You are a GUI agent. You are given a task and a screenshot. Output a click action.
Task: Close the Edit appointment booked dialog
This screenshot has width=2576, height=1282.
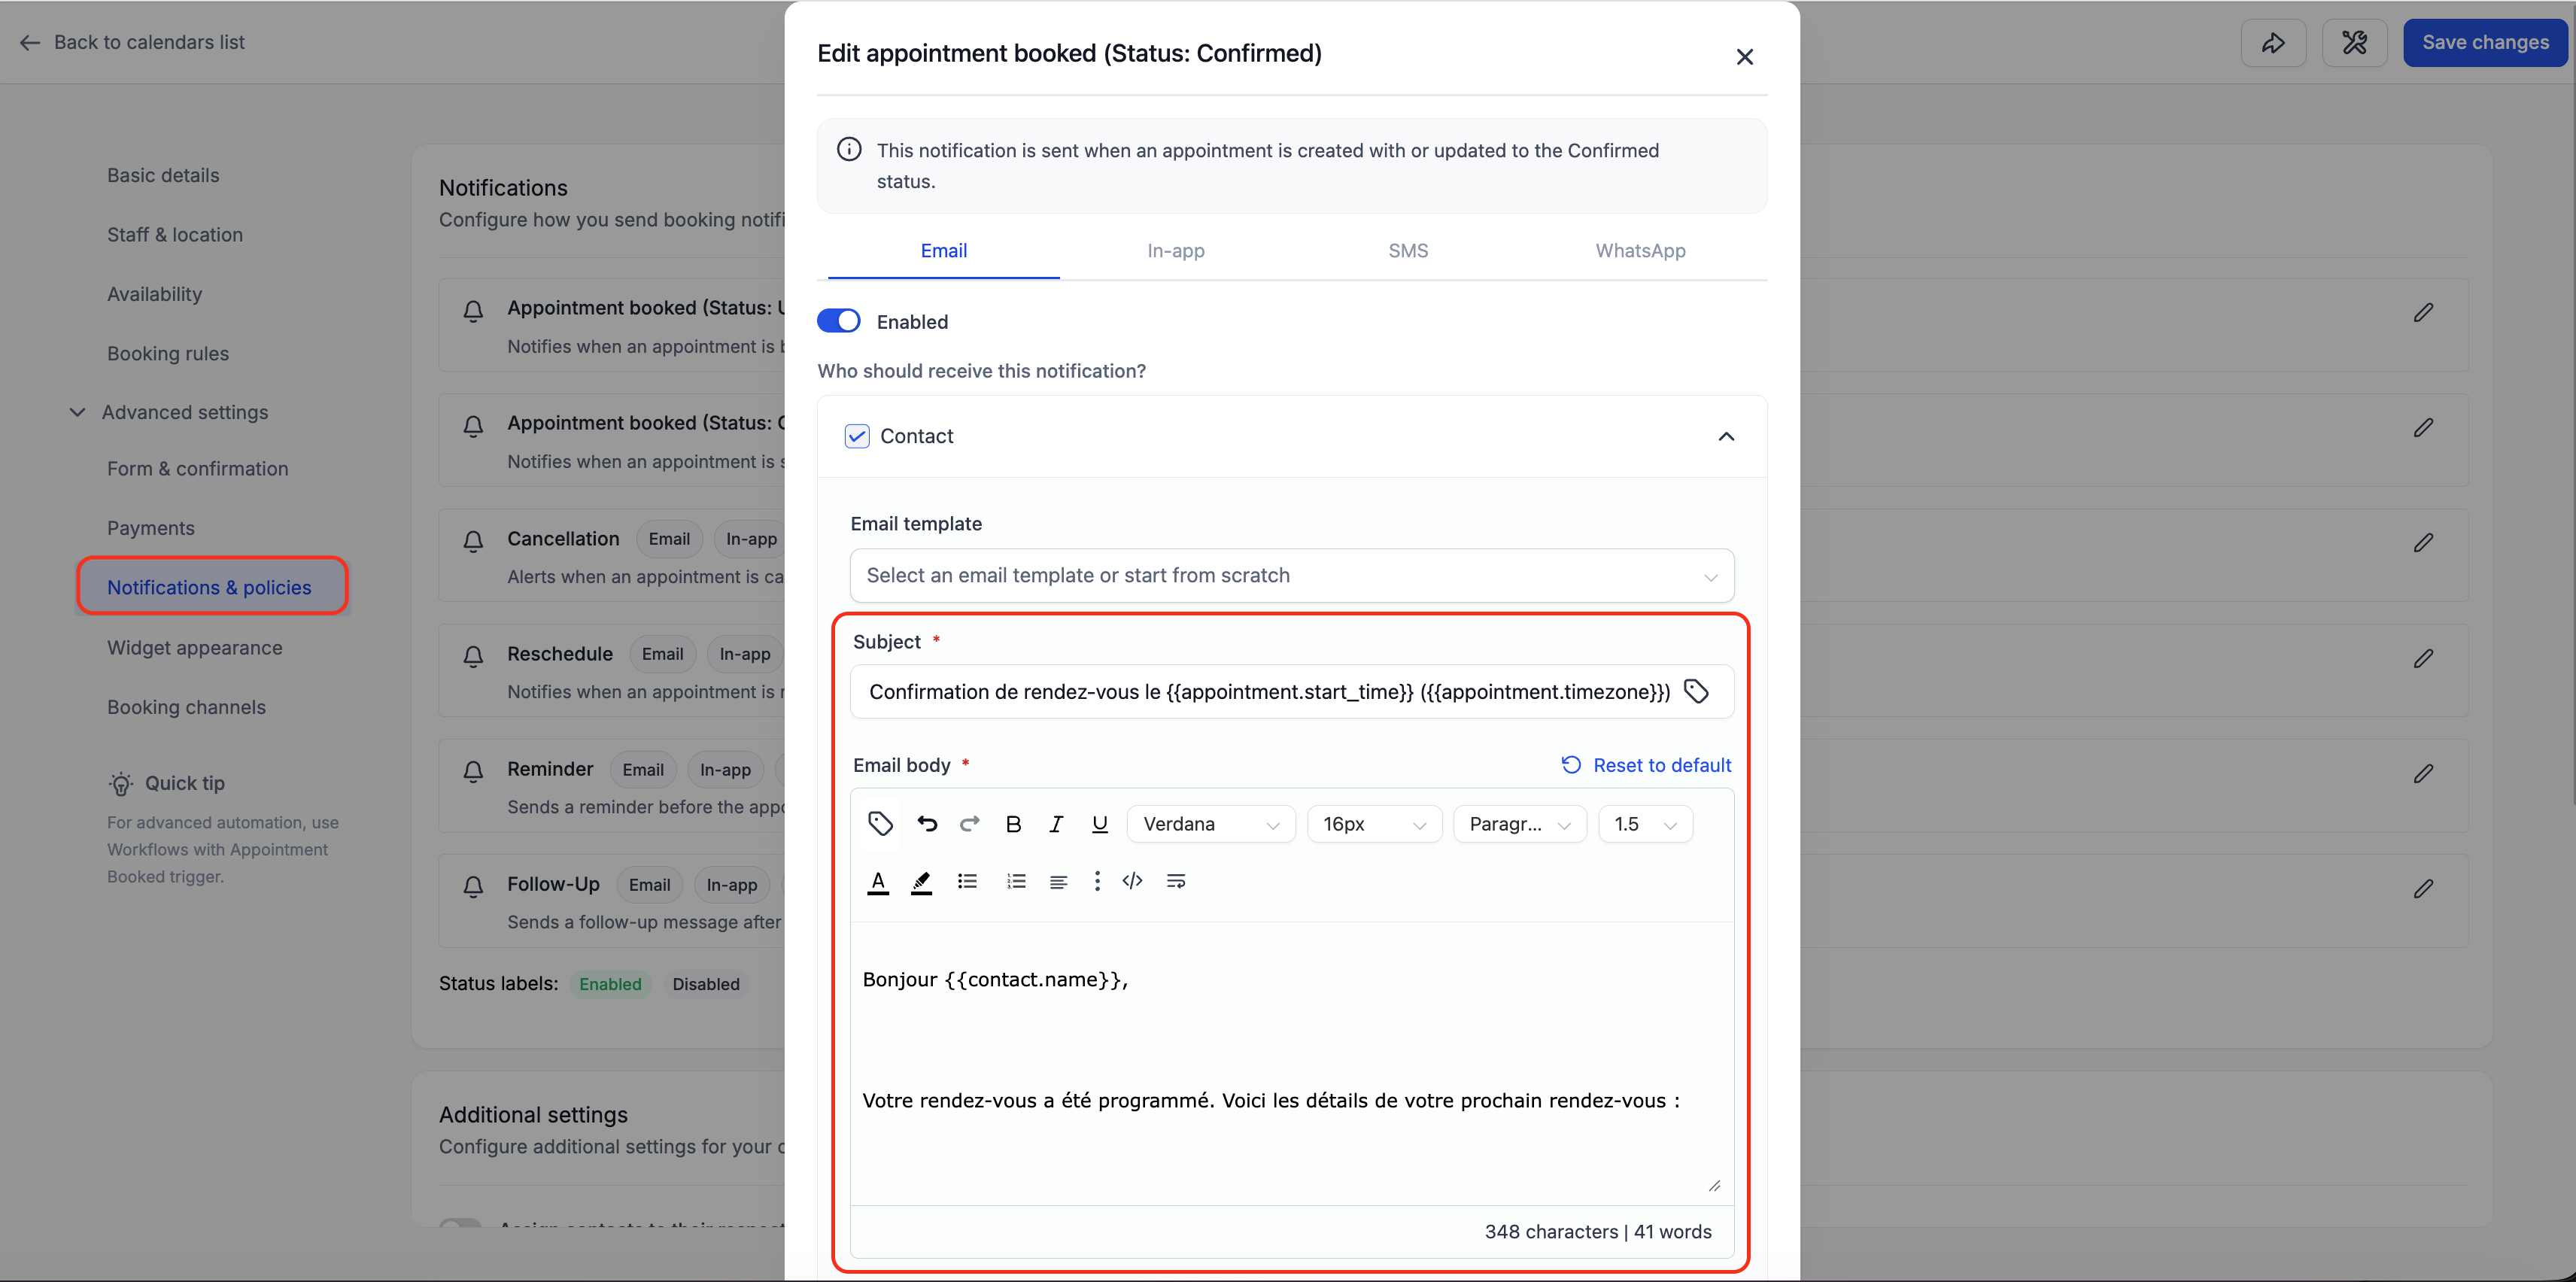point(1744,57)
